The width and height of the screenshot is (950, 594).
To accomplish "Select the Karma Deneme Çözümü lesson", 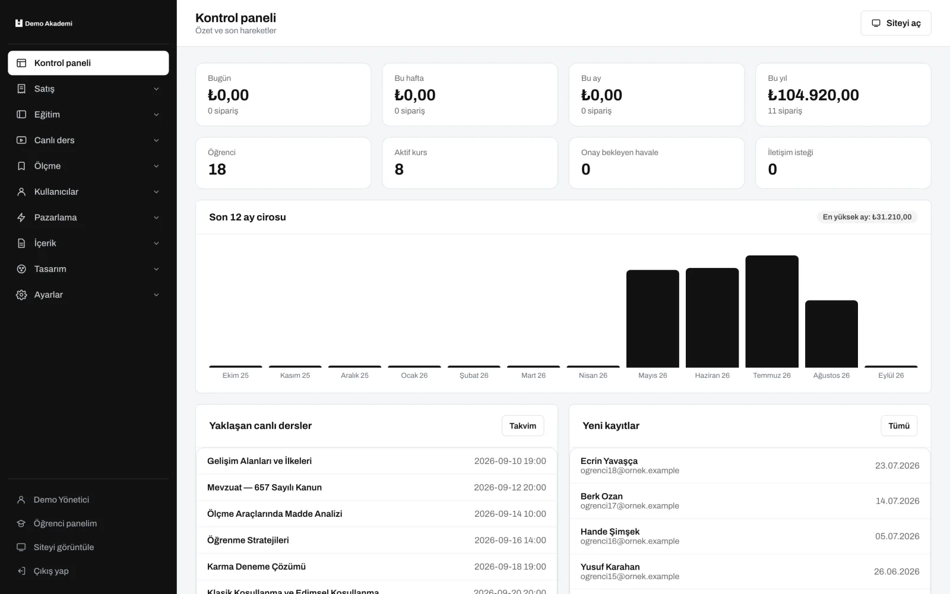I will pyautogui.click(x=376, y=567).
